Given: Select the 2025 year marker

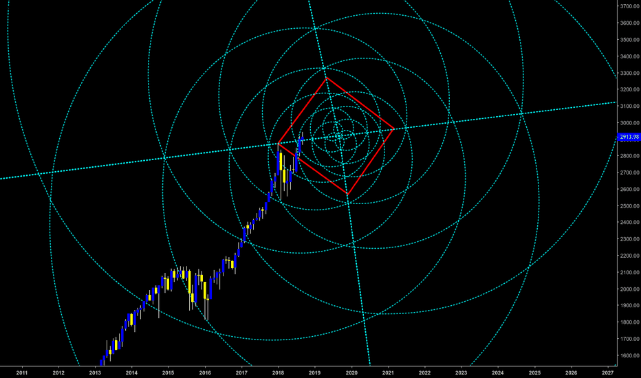Looking at the screenshot, I should point(534,373).
